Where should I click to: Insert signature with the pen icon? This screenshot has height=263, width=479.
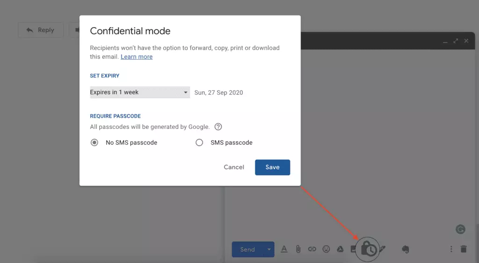[x=383, y=249]
